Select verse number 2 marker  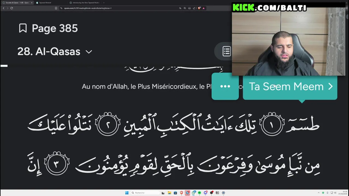pos(108,124)
